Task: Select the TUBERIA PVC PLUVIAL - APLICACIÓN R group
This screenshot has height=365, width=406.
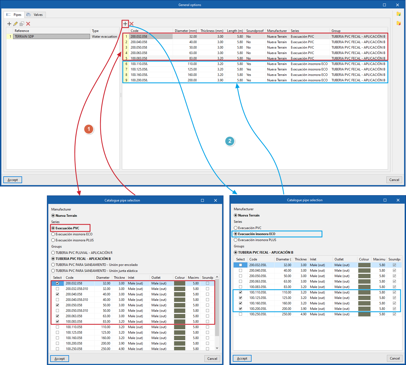Action: (x=82, y=253)
